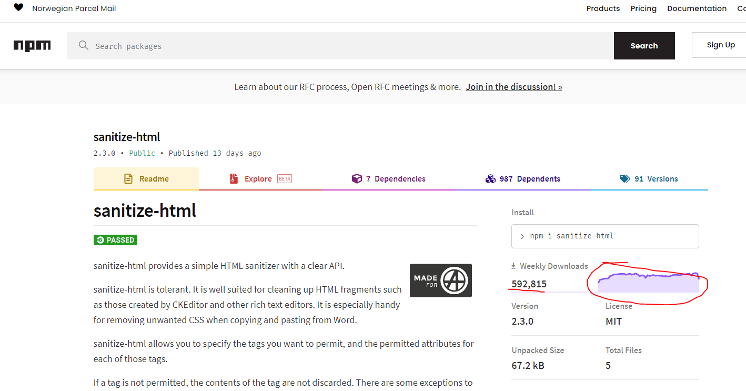
Task: Click the BETA label on Explore tab
Action: point(285,179)
